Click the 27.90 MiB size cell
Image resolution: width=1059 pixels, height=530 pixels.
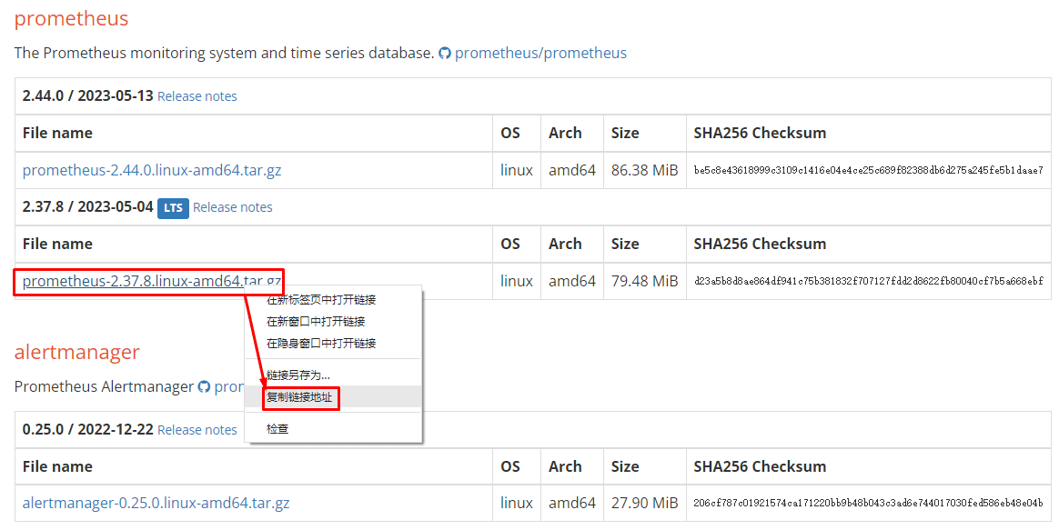644,503
